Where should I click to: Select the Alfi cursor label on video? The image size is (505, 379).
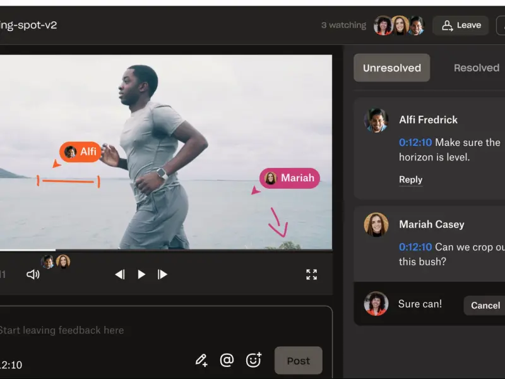click(x=81, y=152)
